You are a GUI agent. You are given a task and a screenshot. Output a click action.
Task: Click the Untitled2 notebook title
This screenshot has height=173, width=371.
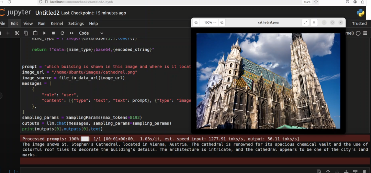(x=47, y=13)
